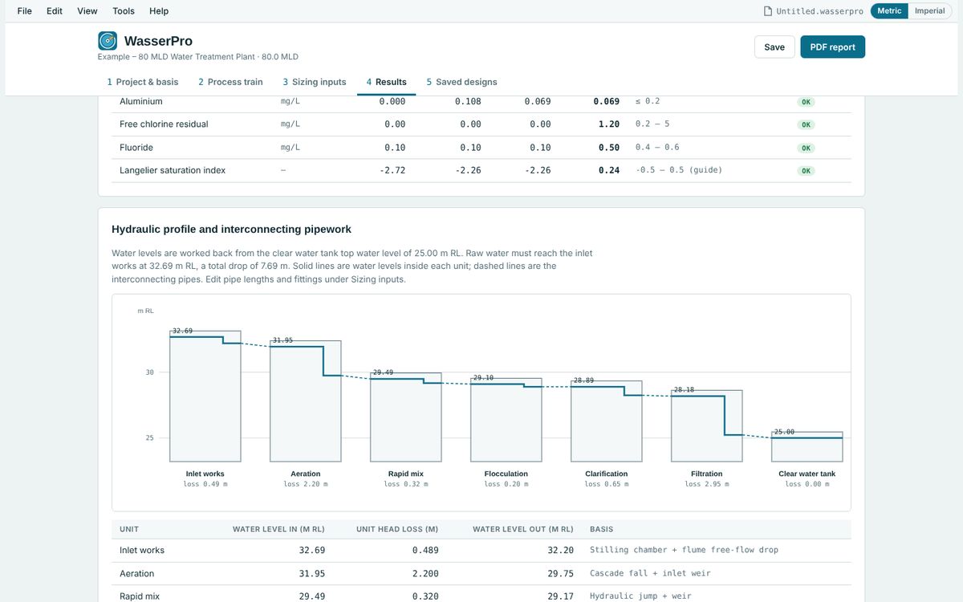The height and width of the screenshot is (602, 963).
Task: Select the Results tab
Action: click(387, 82)
